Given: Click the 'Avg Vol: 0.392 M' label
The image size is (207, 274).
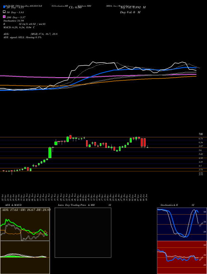Looking at the screenshot, I should coord(133,7).
